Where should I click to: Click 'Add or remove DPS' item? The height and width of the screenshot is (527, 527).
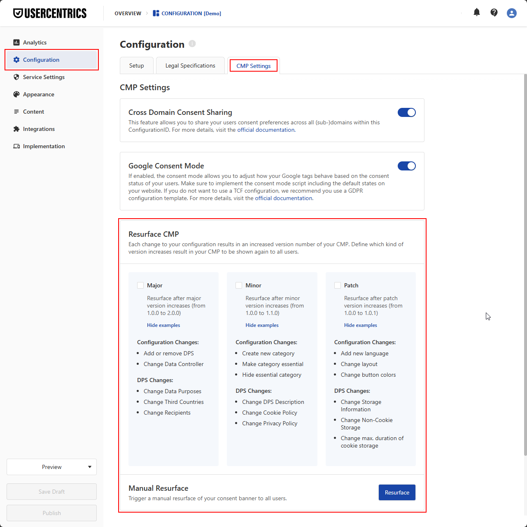click(x=169, y=353)
